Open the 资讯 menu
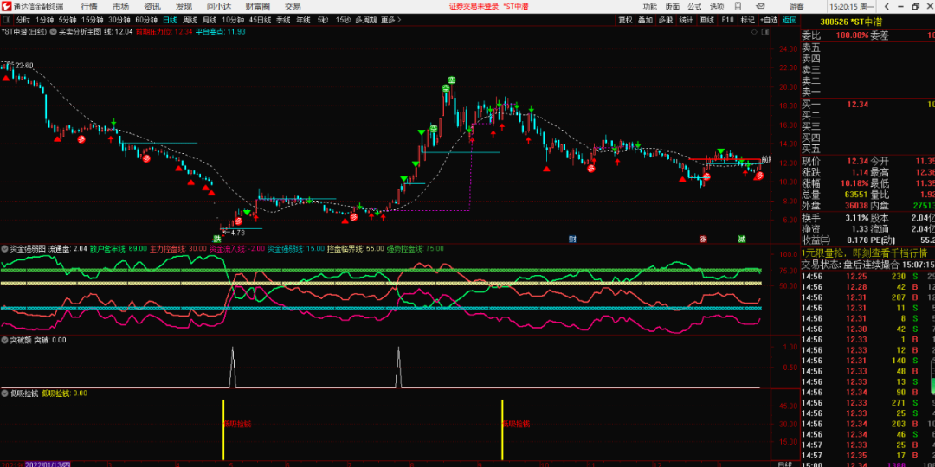This screenshot has height=467, width=935. pos(152,6)
